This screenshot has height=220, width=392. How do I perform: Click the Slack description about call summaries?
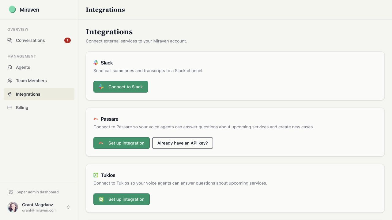[x=148, y=71]
